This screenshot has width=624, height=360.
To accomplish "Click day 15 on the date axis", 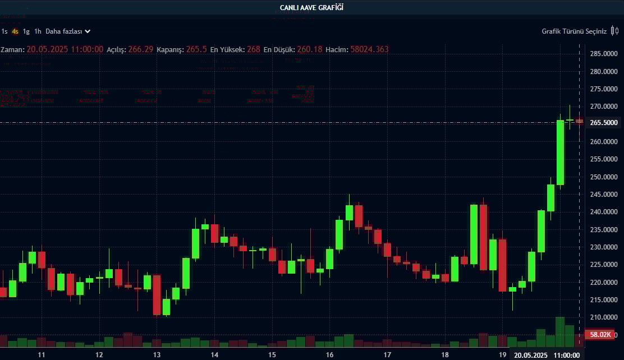I will tap(272, 355).
